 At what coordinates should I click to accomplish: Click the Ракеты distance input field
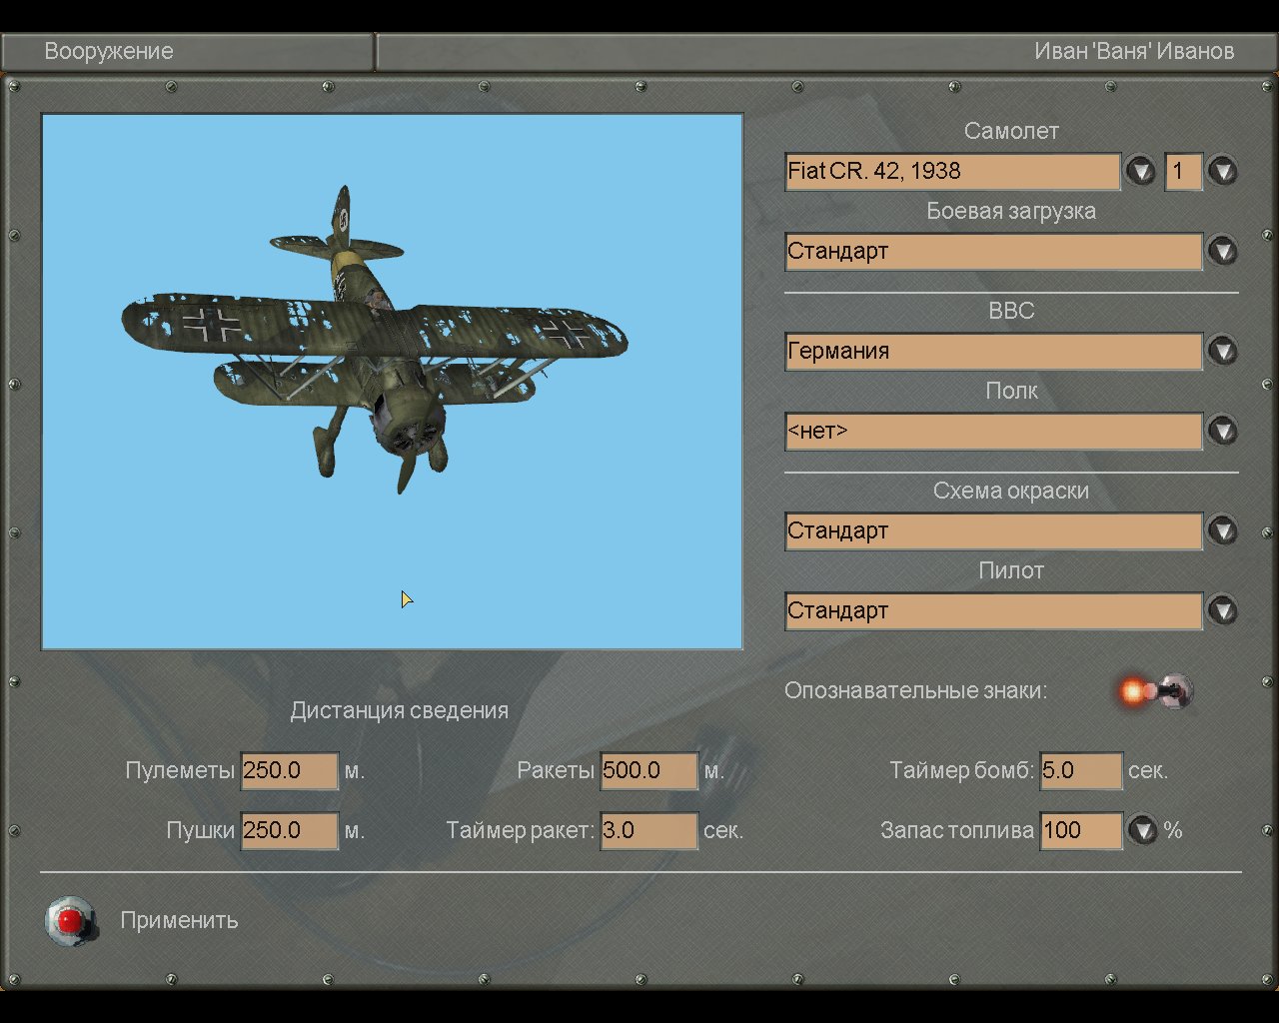pyautogui.click(x=648, y=770)
